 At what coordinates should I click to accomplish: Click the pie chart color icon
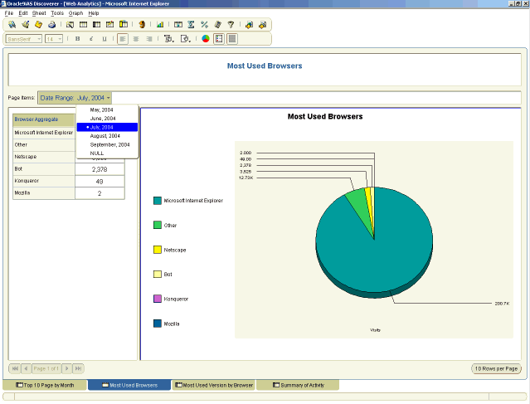[x=205, y=39]
